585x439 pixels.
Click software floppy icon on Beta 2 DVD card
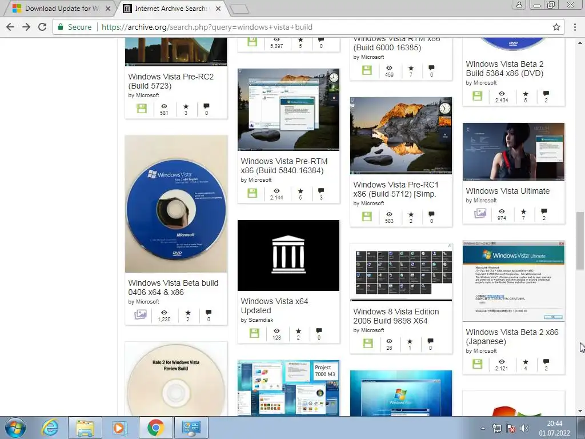[x=478, y=96]
